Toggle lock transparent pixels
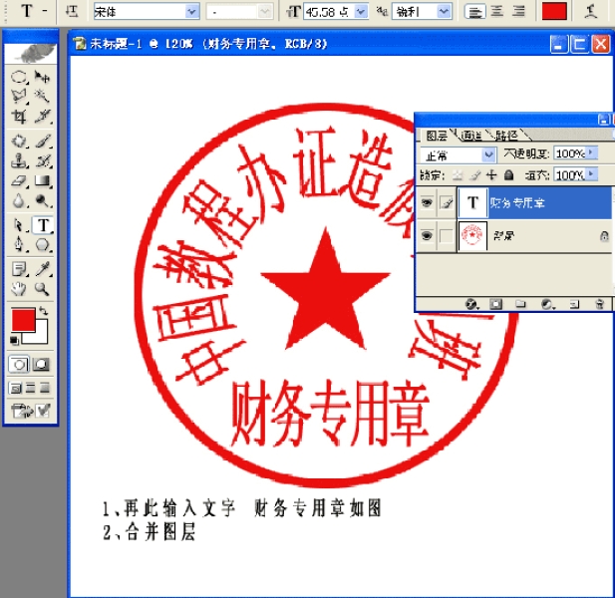This screenshot has height=598, width=615. (457, 175)
